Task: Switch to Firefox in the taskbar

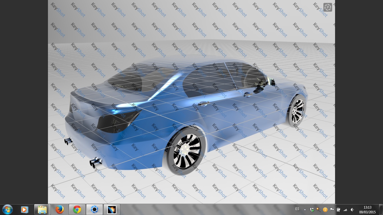Action: [59, 209]
